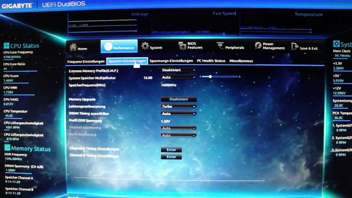This screenshot has height=198, width=352.
Task: Click Speicher Channel A timings 9-11-11-29
Action: (x=13, y=182)
